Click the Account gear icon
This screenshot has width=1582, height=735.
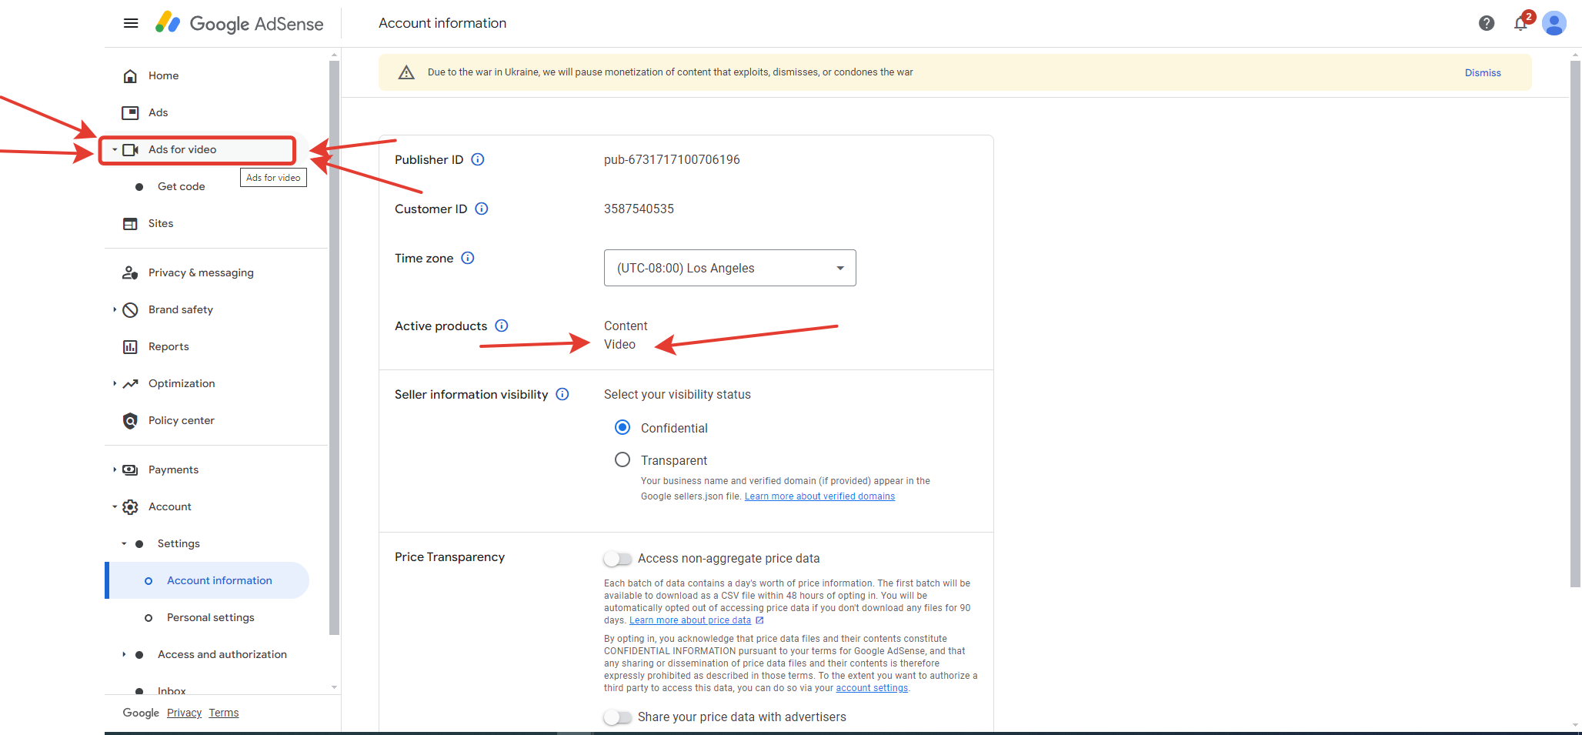pos(130,506)
